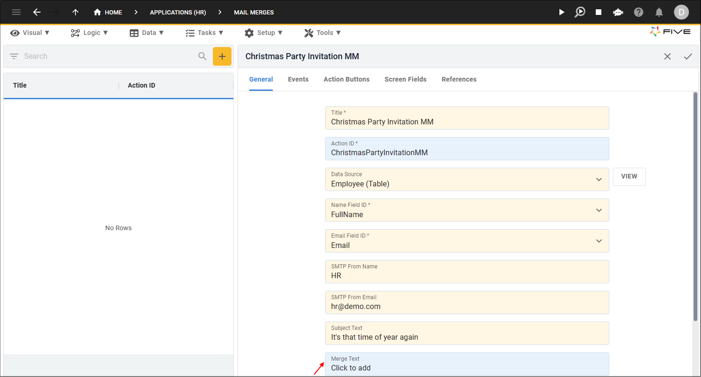Click the form's vertical scrollbar

click(695, 206)
